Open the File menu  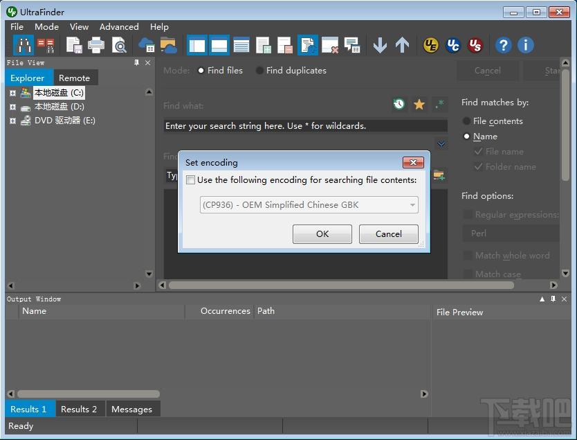point(17,27)
